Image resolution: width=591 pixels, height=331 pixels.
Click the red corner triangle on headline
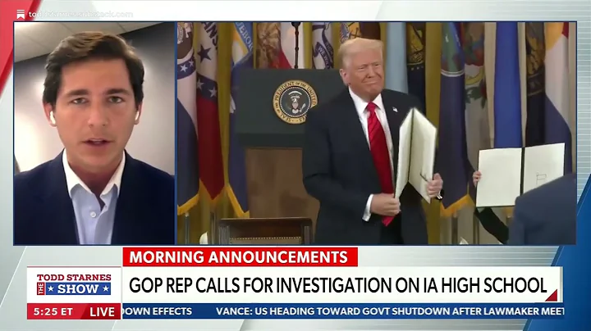click(552, 296)
